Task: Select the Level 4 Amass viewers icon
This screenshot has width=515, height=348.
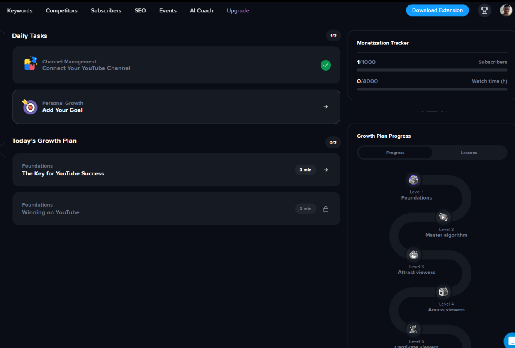Action: tap(443, 292)
